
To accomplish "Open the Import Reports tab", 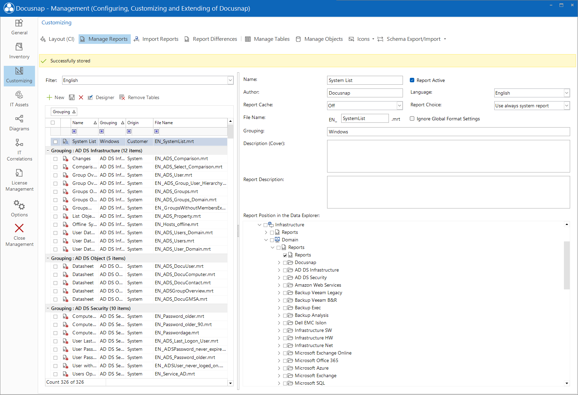I will tap(156, 39).
